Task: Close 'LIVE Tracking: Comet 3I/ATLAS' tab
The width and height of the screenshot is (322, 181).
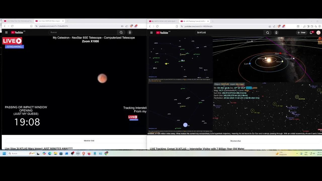Action: click(x=208, y=21)
